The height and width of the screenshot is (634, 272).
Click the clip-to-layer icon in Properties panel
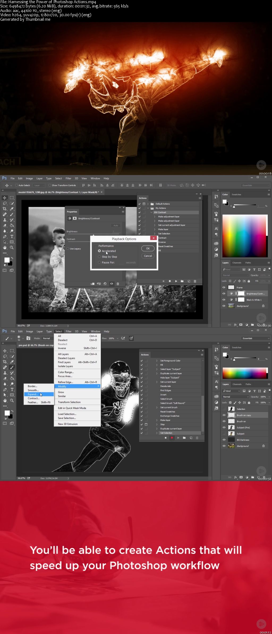92,284
